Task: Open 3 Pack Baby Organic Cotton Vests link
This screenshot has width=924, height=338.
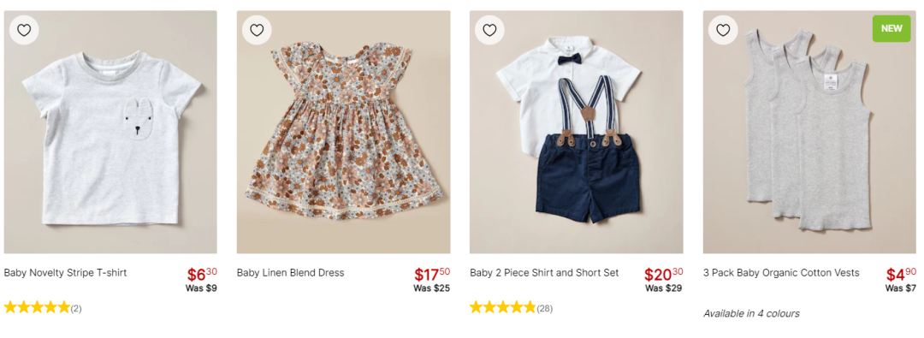Action: (x=781, y=272)
